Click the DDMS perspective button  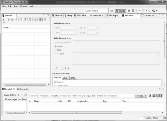(x=120, y=11)
